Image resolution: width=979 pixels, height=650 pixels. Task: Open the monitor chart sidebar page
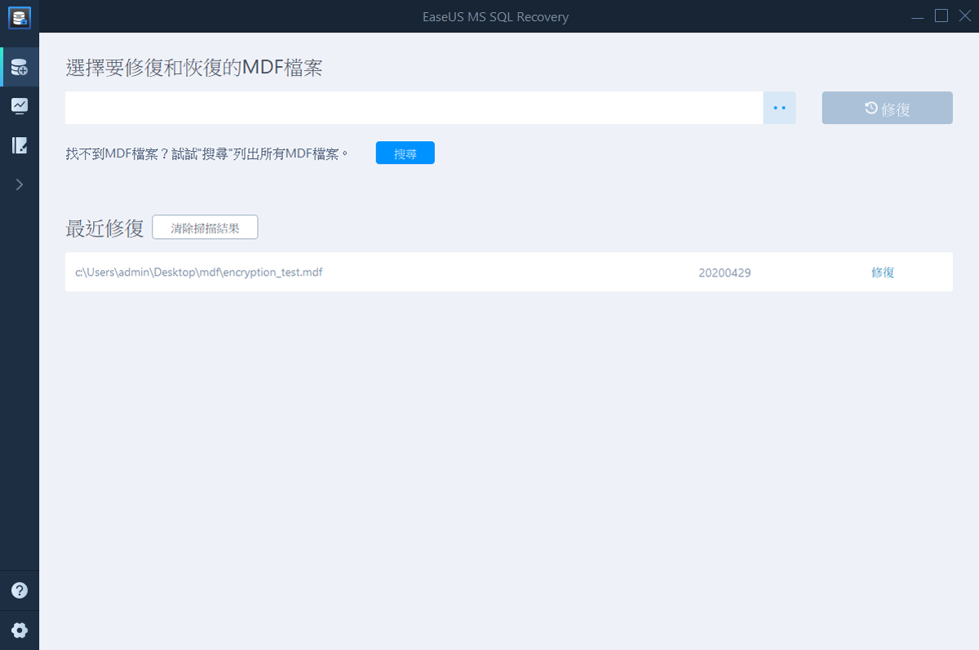point(20,106)
